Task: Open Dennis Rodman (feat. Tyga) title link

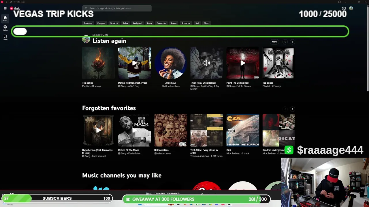Action: (x=132, y=83)
